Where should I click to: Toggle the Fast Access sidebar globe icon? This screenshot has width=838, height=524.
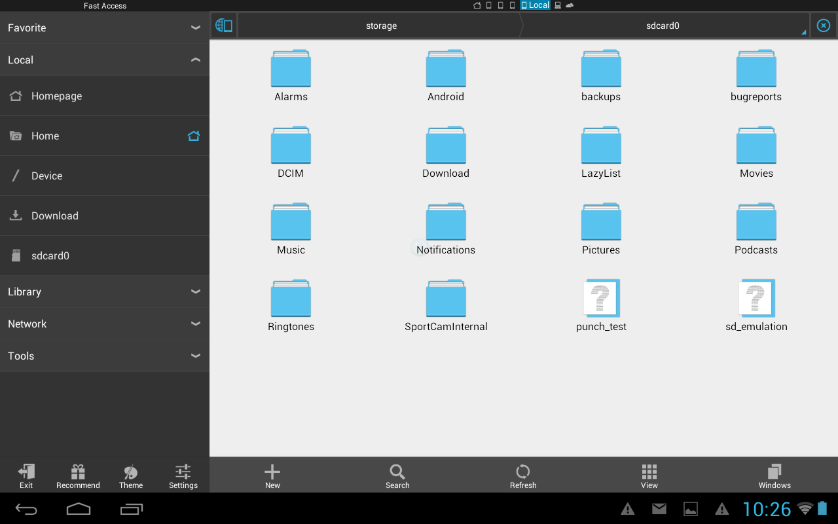point(224,26)
